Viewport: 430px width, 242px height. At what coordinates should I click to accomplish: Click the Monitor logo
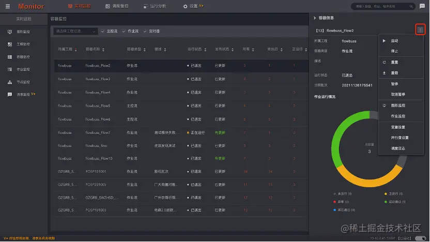pyautogui.click(x=31, y=6)
